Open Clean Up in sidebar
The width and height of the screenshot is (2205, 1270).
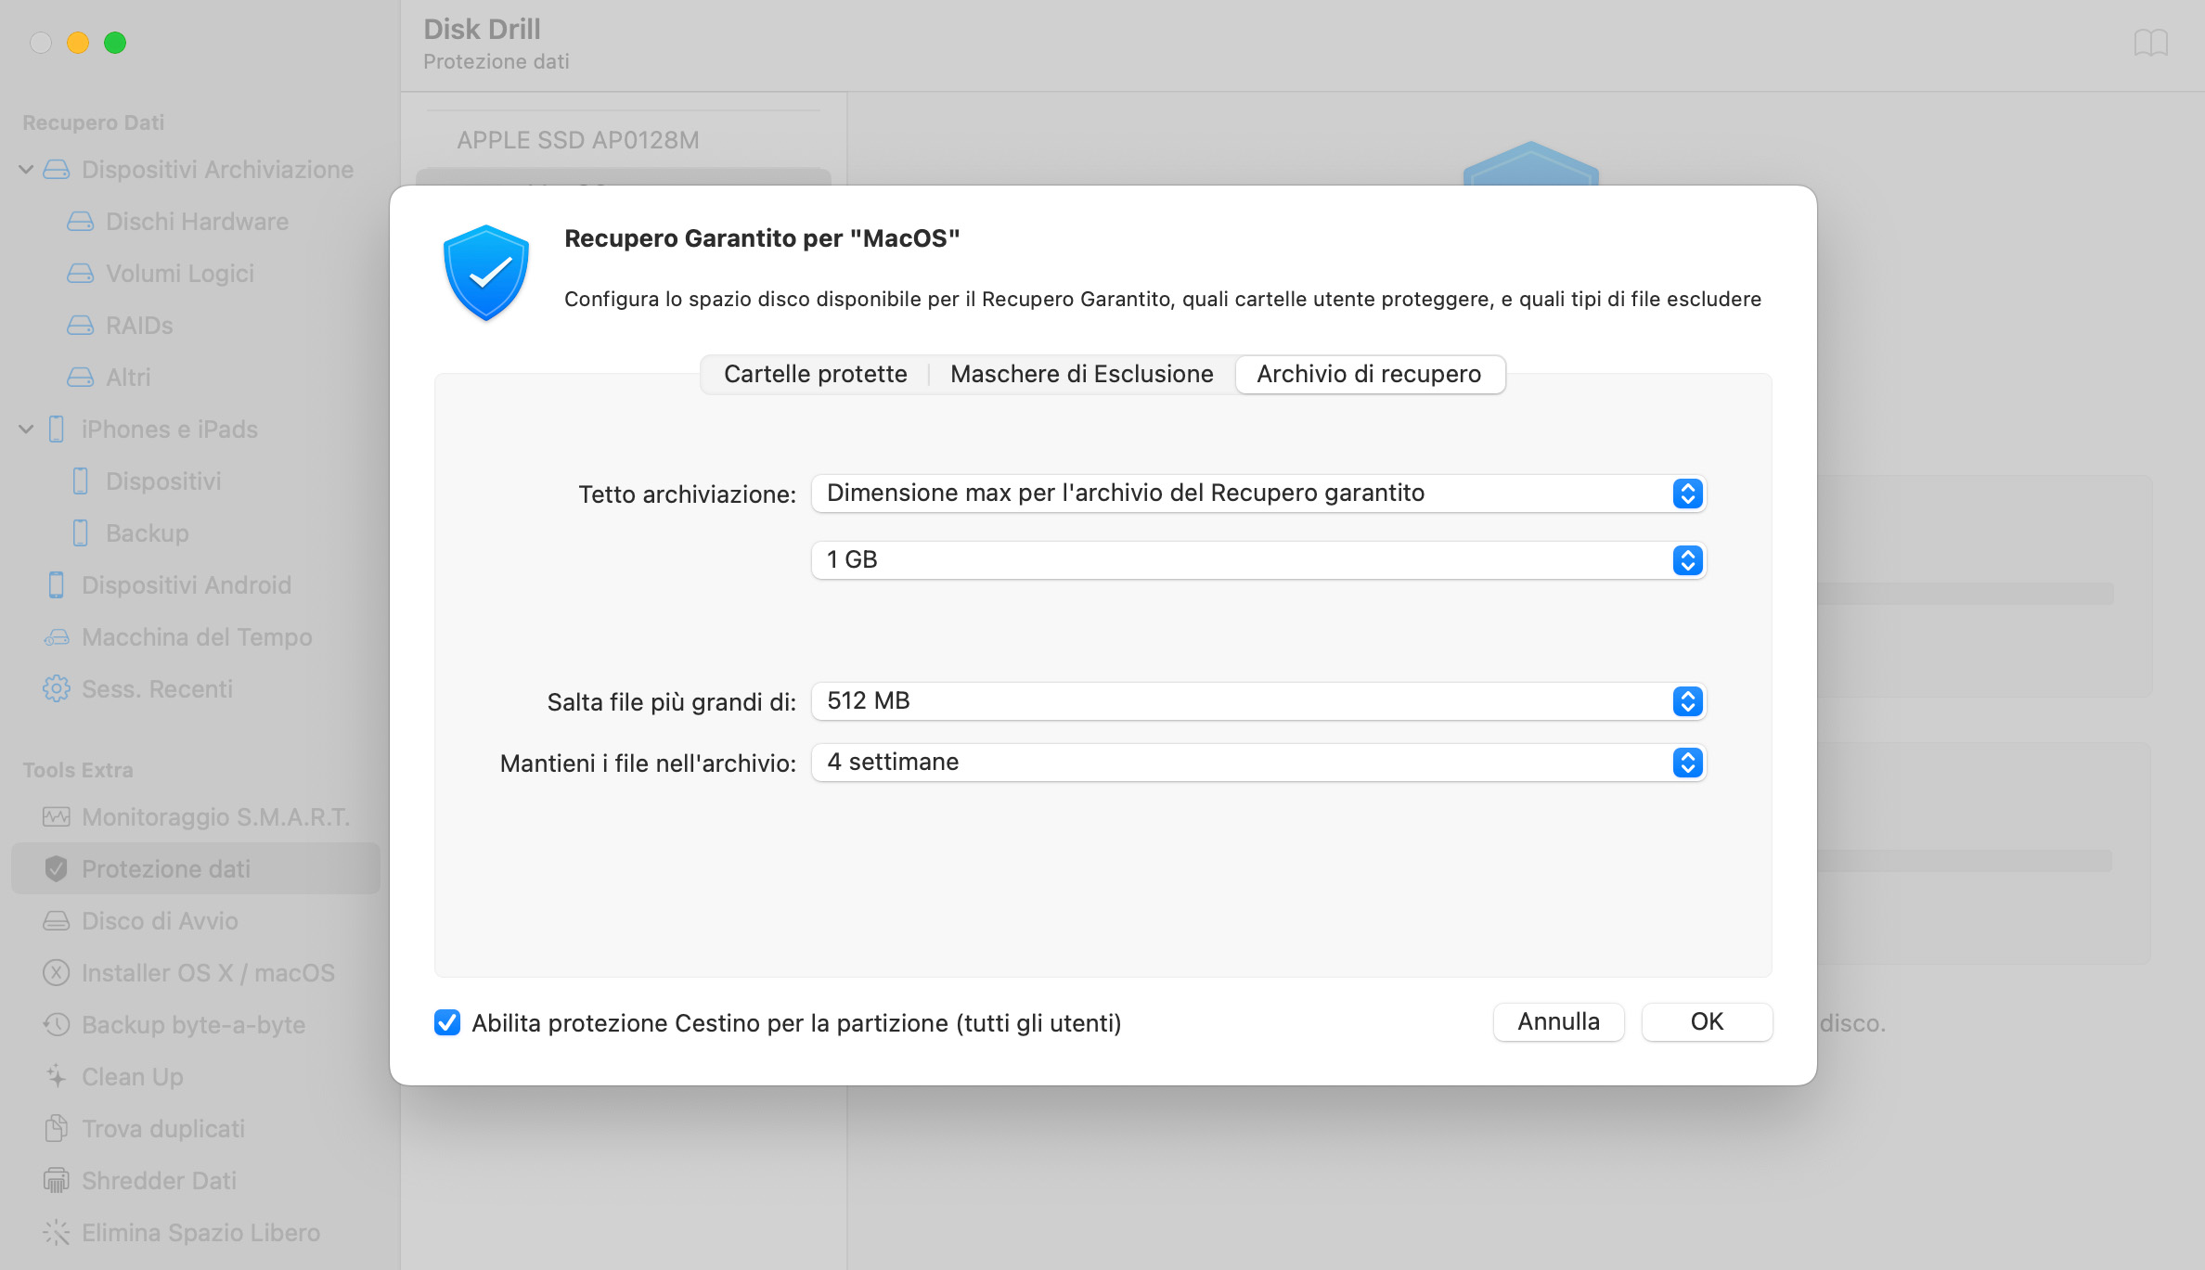[x=197, y=1077]
